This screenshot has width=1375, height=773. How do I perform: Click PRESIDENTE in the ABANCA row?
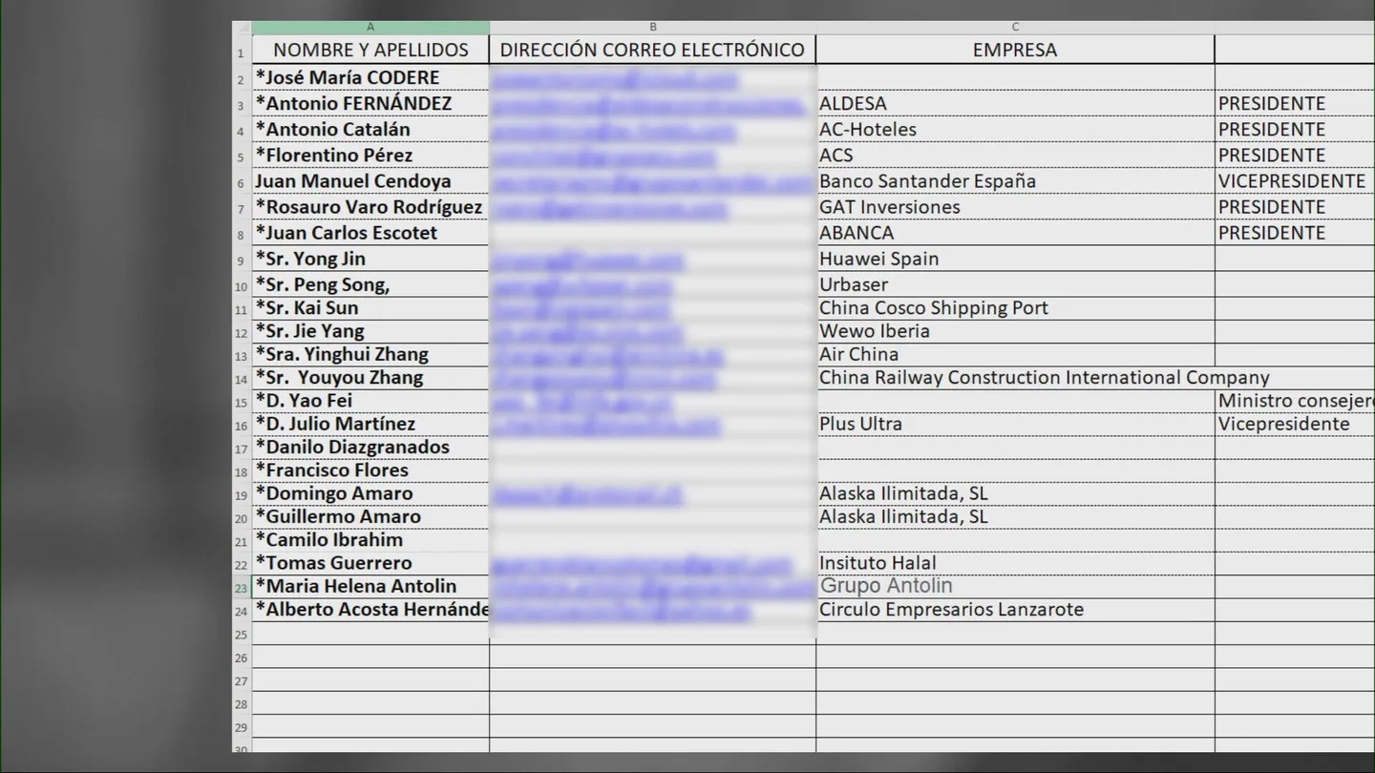(x=1294, y=232)
